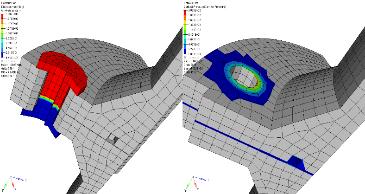
Task: Pick the dark blue band of contact pressure legend
Action: click(185, 52)
